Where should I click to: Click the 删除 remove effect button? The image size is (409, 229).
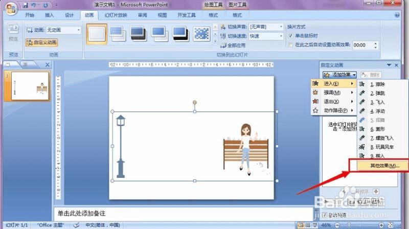(x=371, y=75)
